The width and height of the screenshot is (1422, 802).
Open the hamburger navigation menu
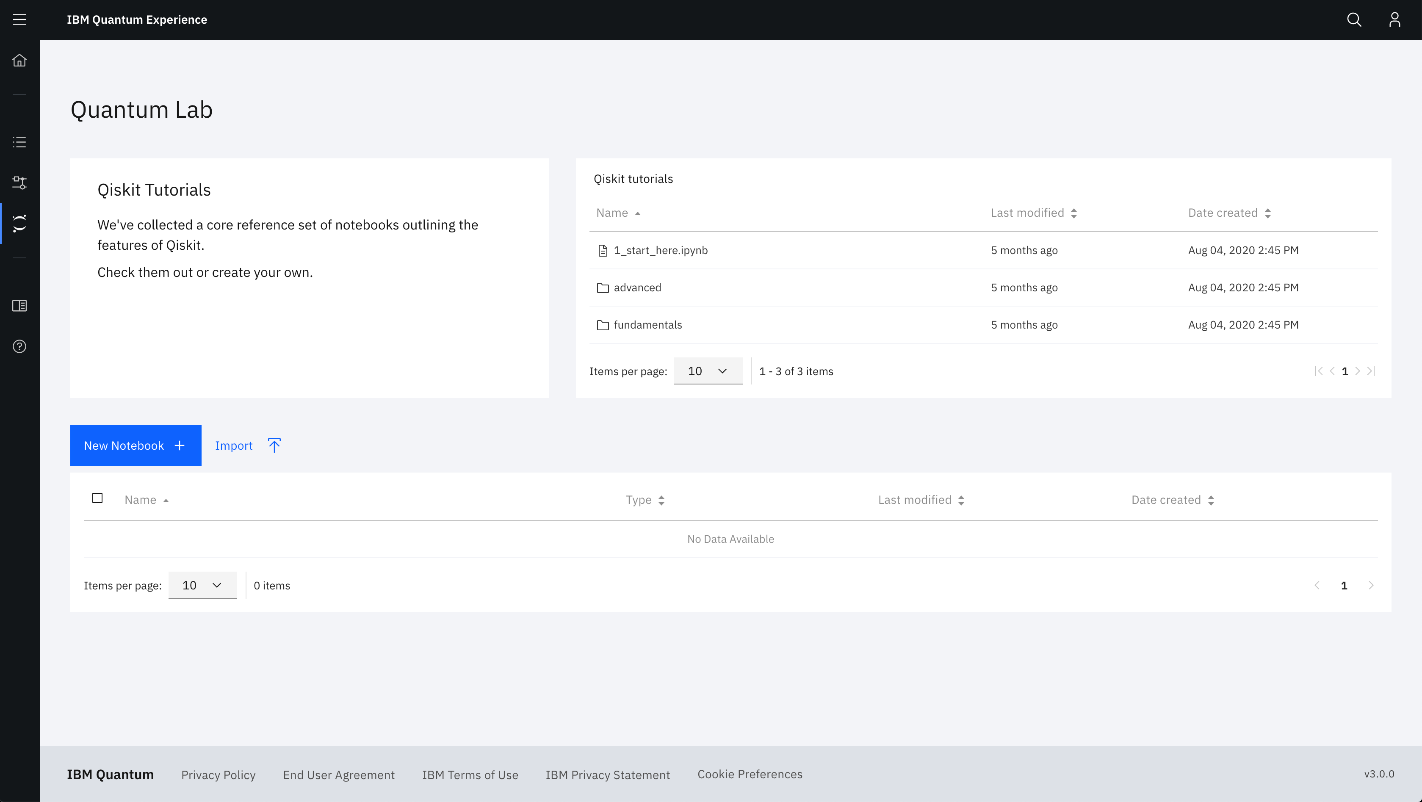click(x=19, y=20)
